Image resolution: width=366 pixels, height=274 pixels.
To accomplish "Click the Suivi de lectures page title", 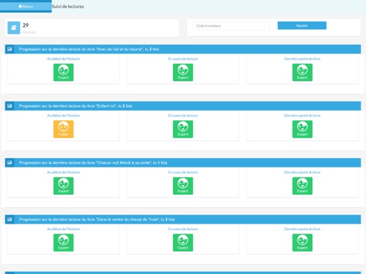I will 68,7.
